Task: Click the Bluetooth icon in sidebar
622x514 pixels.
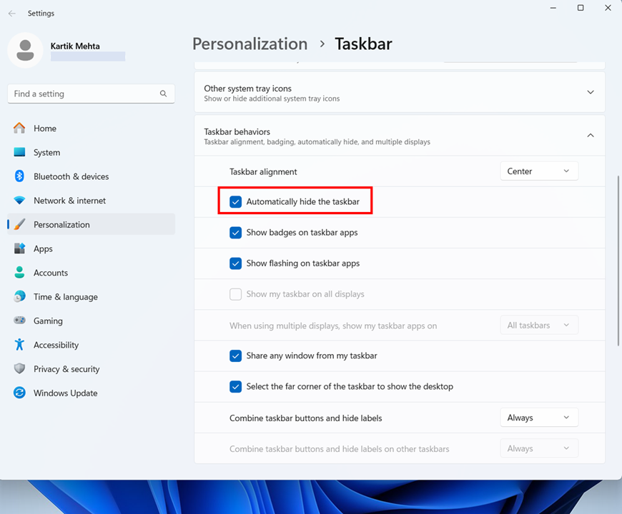Action: coord(19,176)
